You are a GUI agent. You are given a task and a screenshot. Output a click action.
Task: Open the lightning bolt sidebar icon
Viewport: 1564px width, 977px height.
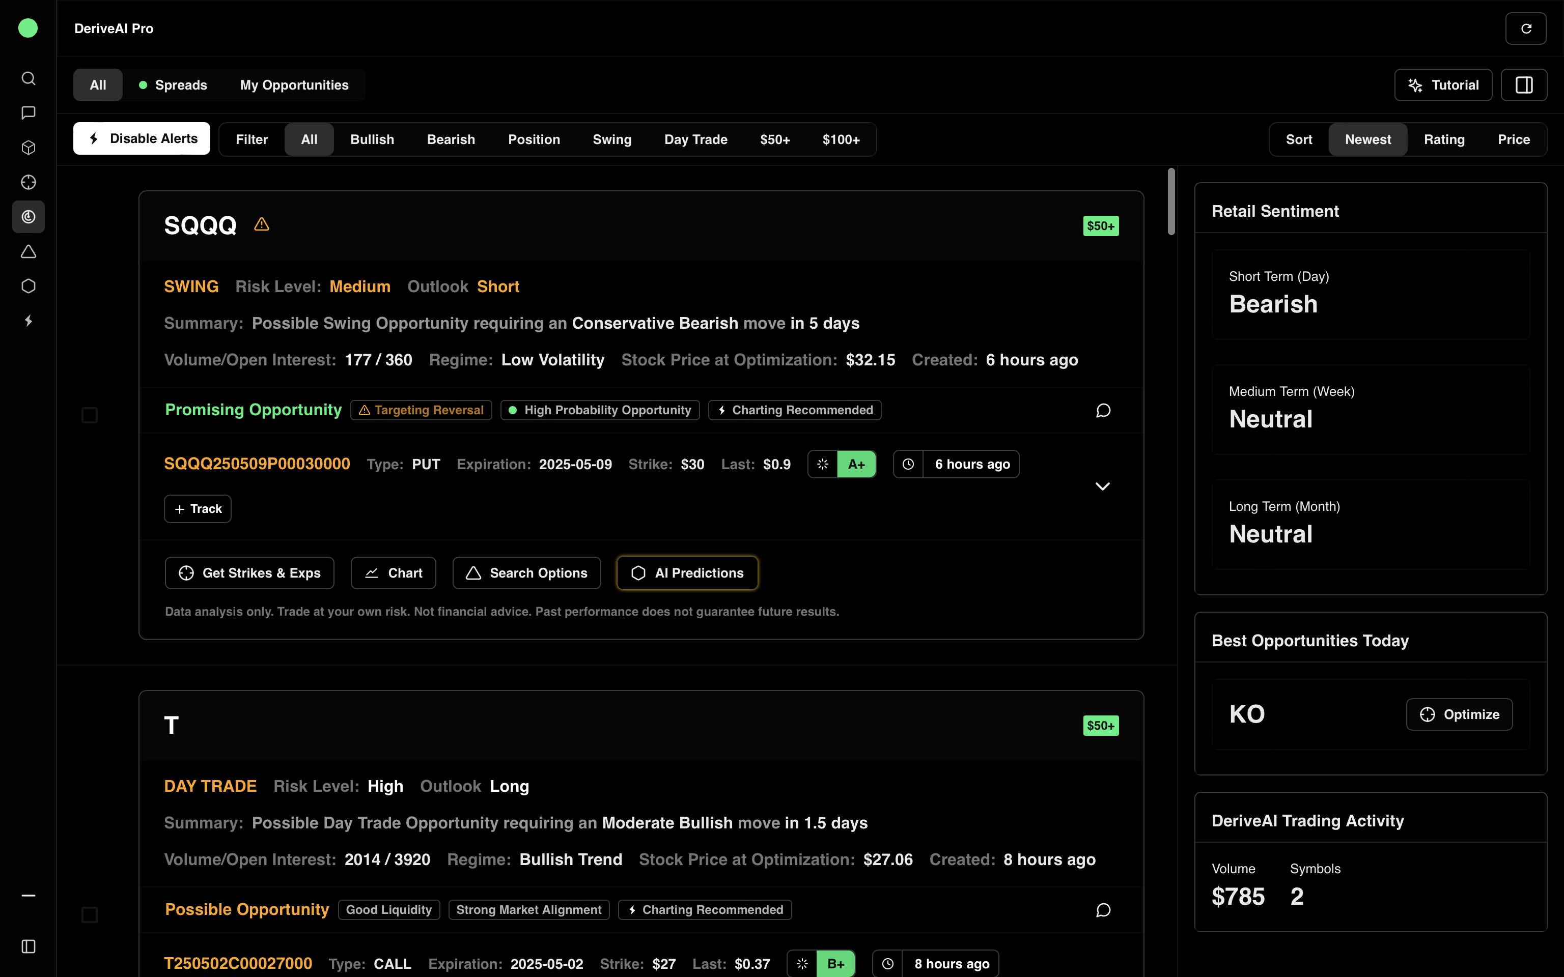[28, 321]
